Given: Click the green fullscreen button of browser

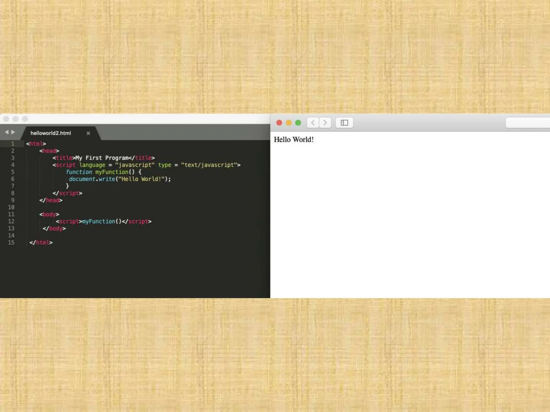Looking at the screenshot, I should 298,123.
